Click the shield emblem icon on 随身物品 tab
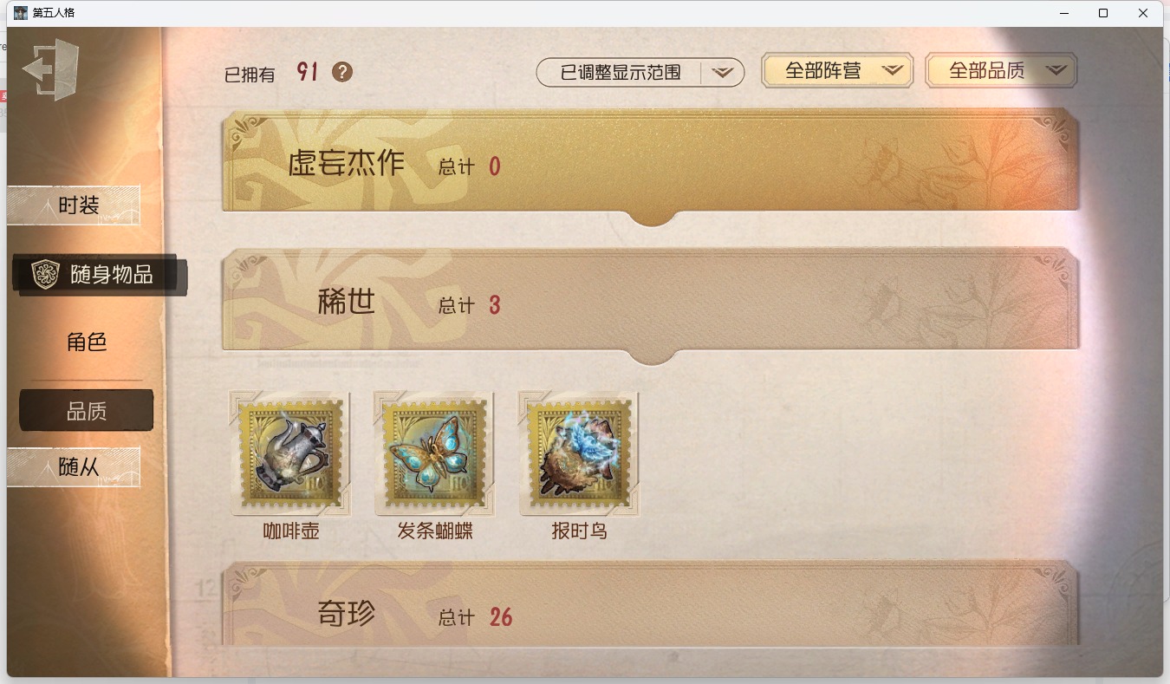The height and width of the screenshot is (684, 1170). click(45, 274)
